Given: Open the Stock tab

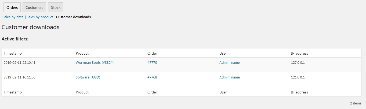Looking at the screenshot, I should [56, 7].
